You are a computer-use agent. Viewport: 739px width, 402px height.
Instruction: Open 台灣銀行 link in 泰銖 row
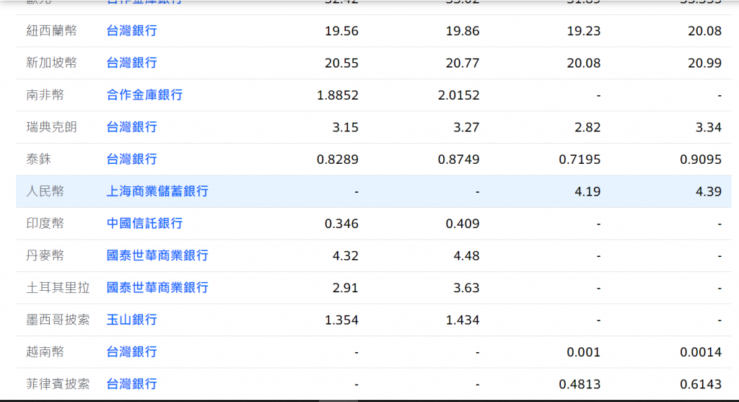tap(131, 159)
